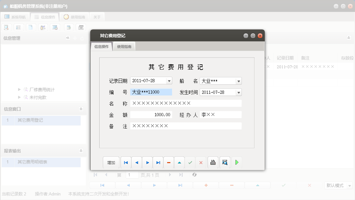Click the 增加 button to add a record
The image size is (355, 200).
pos(111,162)
